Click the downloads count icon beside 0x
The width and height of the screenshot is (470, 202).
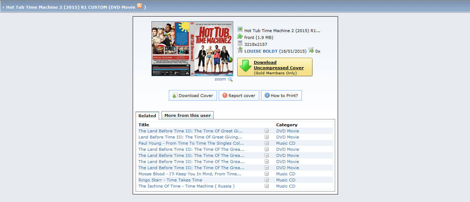click(311, 50)
